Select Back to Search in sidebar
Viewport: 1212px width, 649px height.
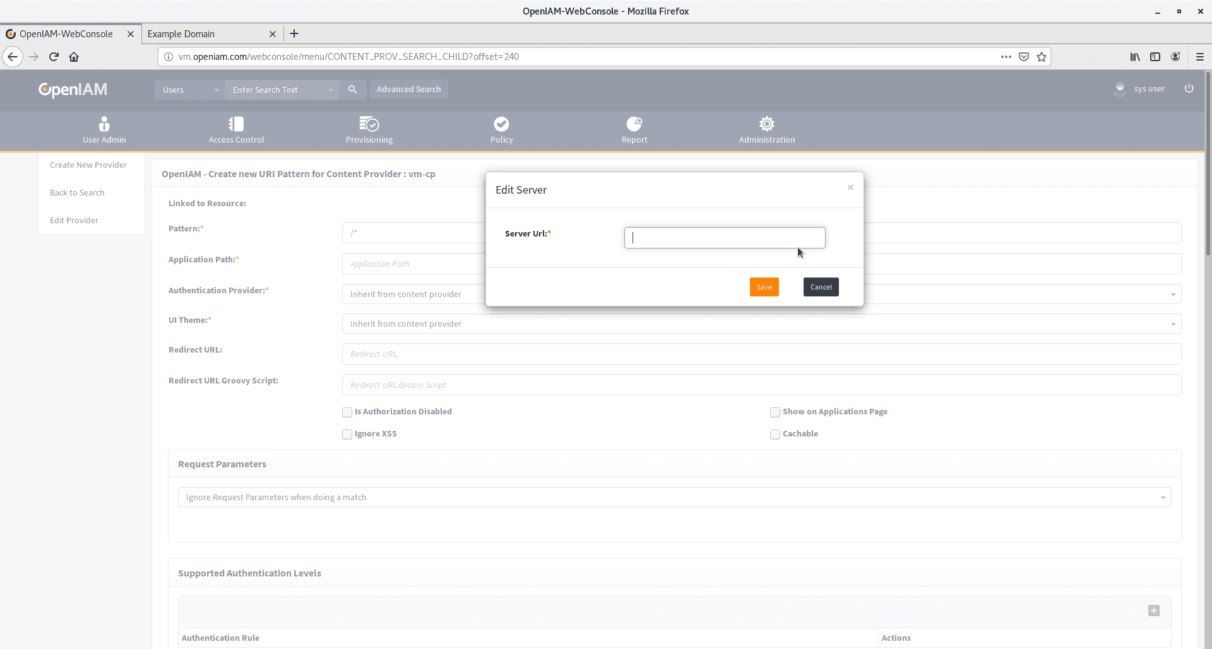click(77, 193)
